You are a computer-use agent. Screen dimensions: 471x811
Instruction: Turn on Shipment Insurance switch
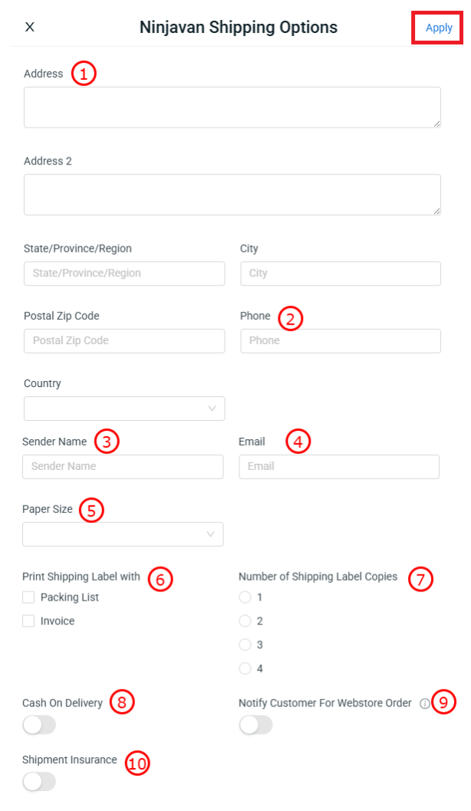coord(39,781)
